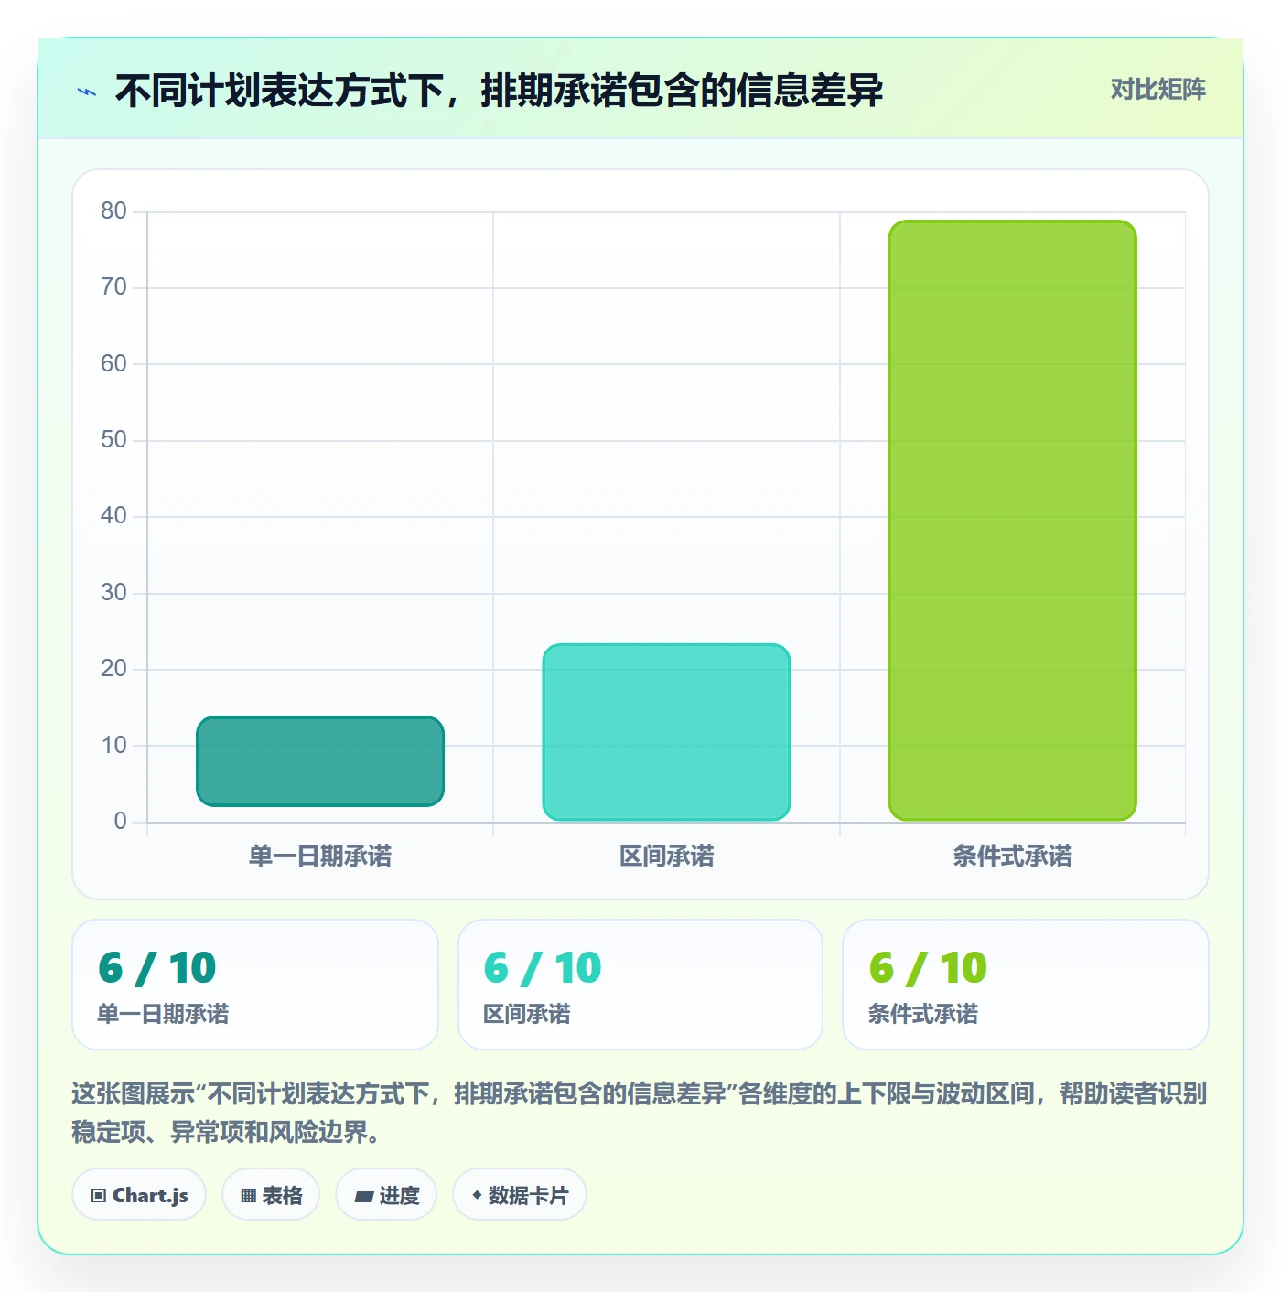
Task: Click the 条件式承诺 green bar
Action: click(1012, 521)
